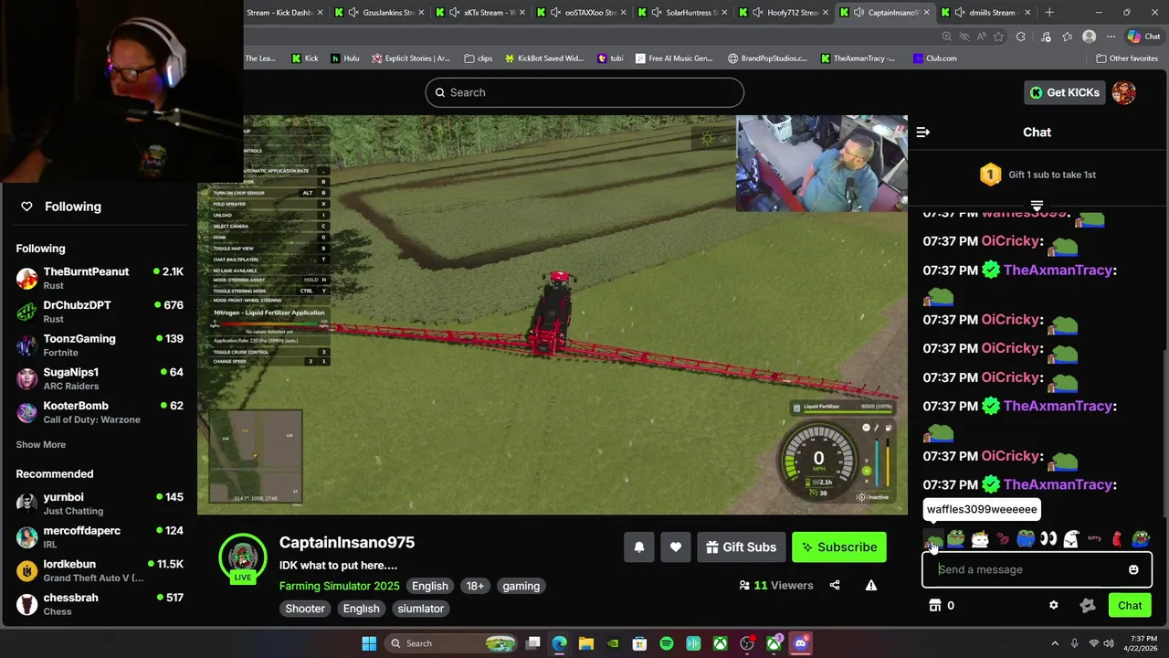Open the Club.com bookmark
1169x658 pixels.
point(934,58)
